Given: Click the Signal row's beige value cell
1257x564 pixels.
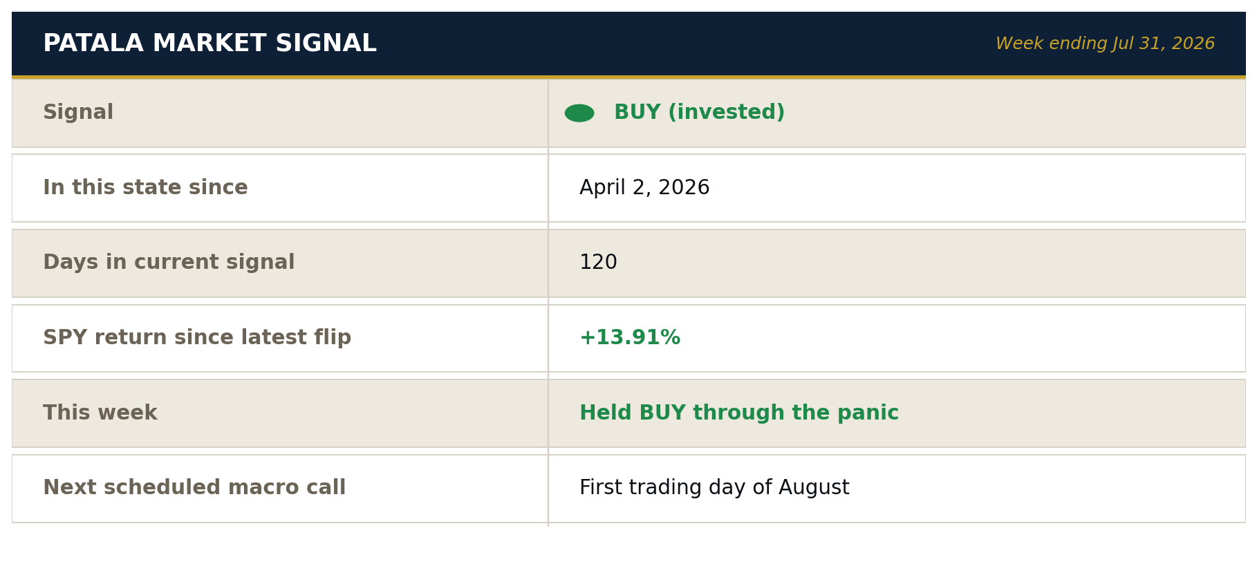Looking at the screenshot, I should 897,113.
